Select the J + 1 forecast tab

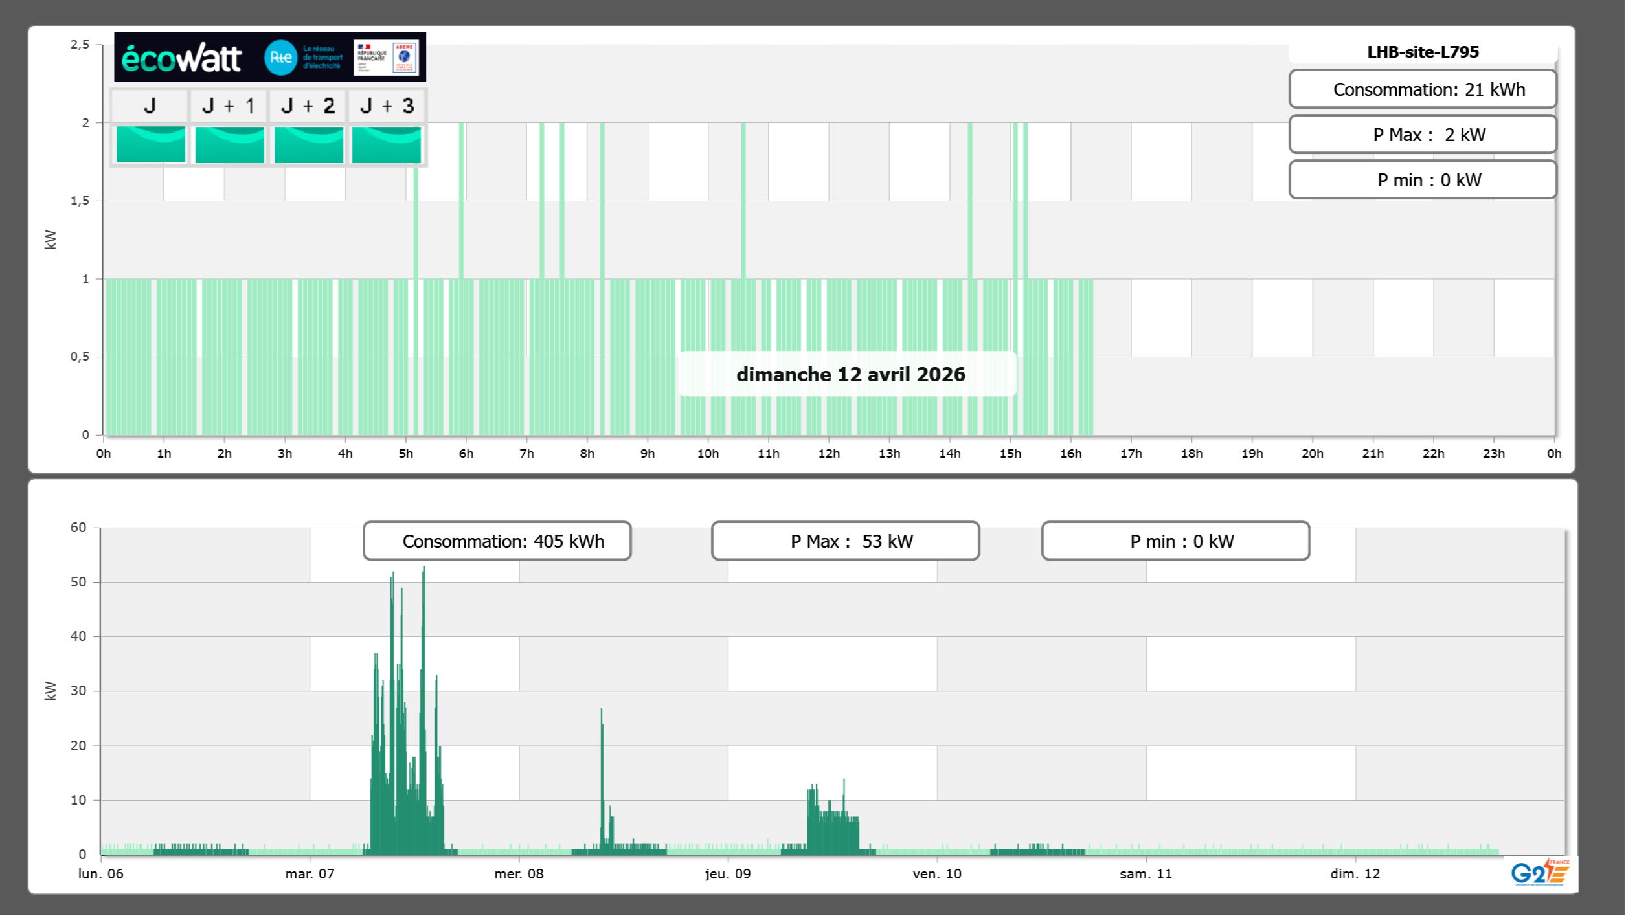(x=229, y=106)
